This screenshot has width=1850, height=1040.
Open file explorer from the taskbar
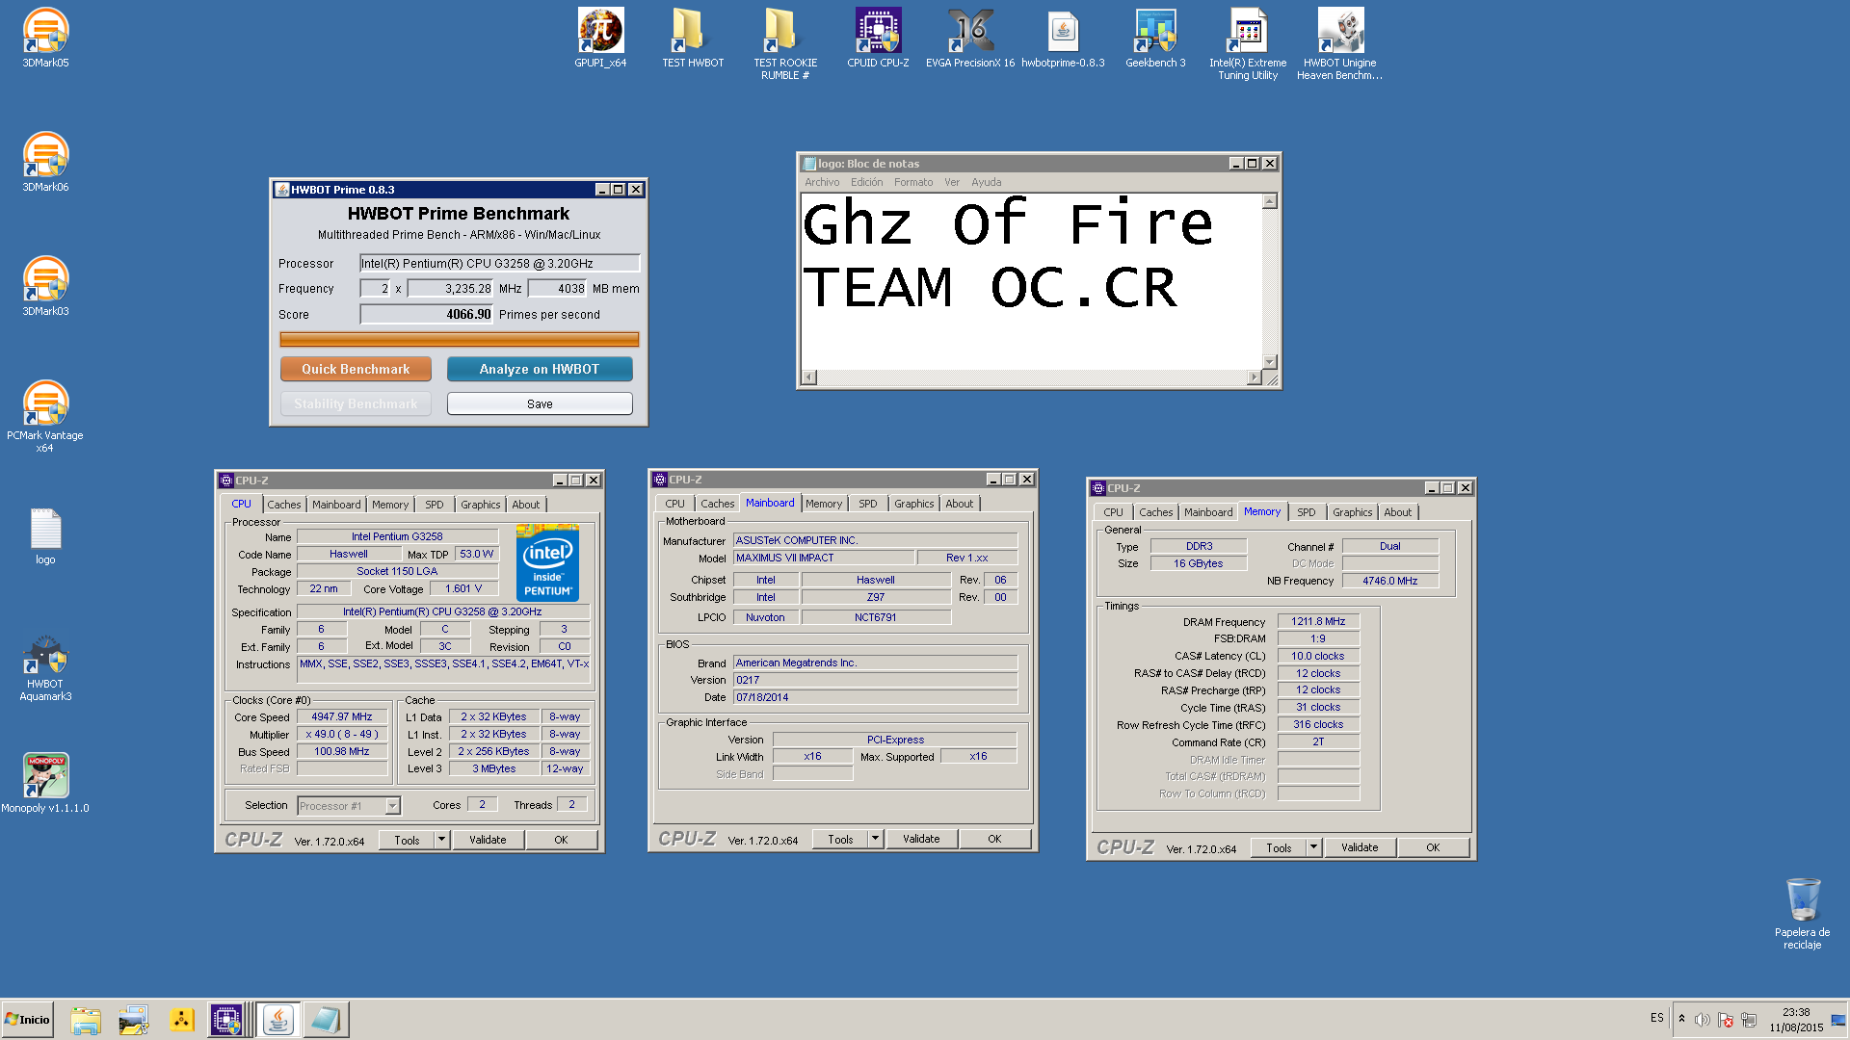86,1020
